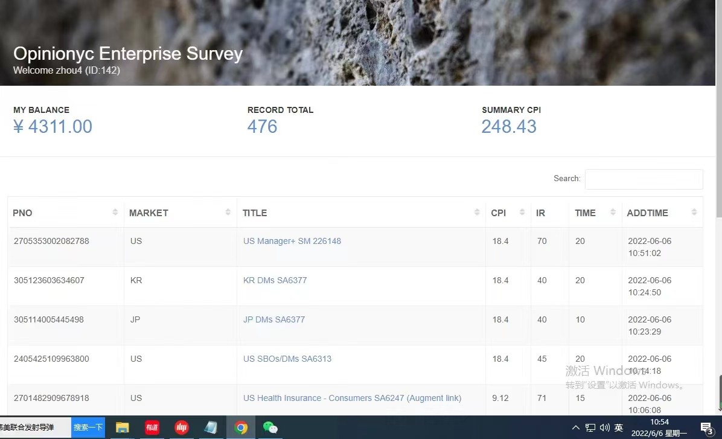Screen dimensions: 722x439
Task: Open the notification center icon
Action: (707, 428)
